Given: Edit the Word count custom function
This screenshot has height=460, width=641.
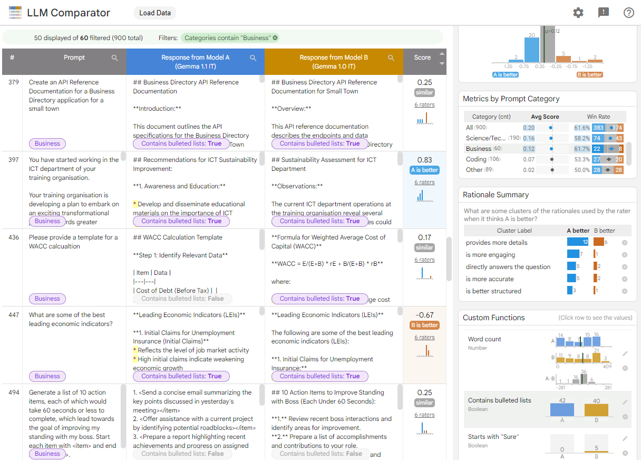Looking at the screenshot, I should 625,352.
